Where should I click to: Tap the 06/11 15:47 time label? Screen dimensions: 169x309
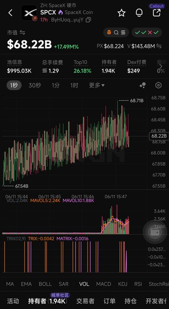(x=116, y=197)
